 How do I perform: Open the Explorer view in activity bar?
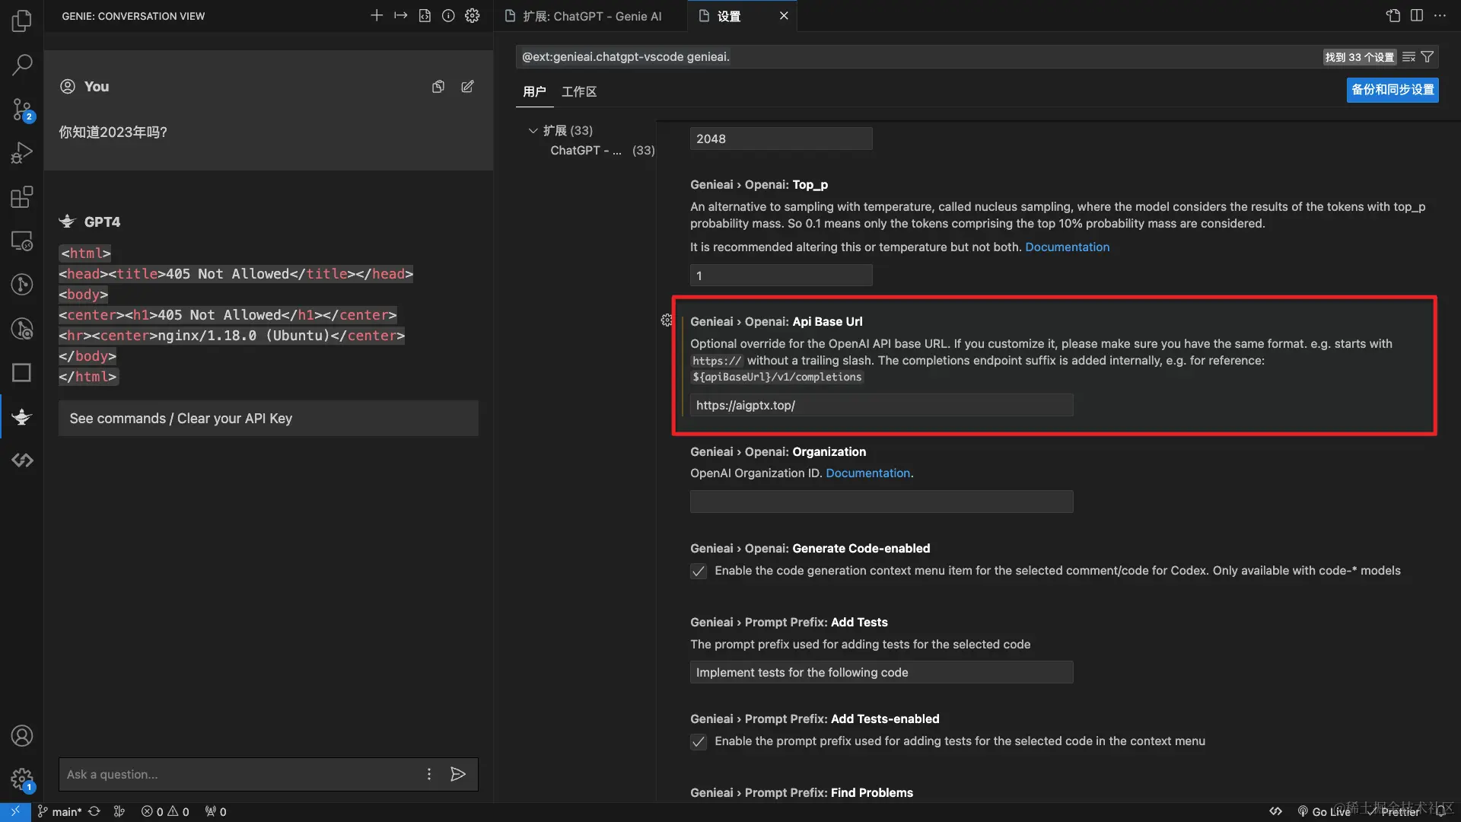click(22, 21)
